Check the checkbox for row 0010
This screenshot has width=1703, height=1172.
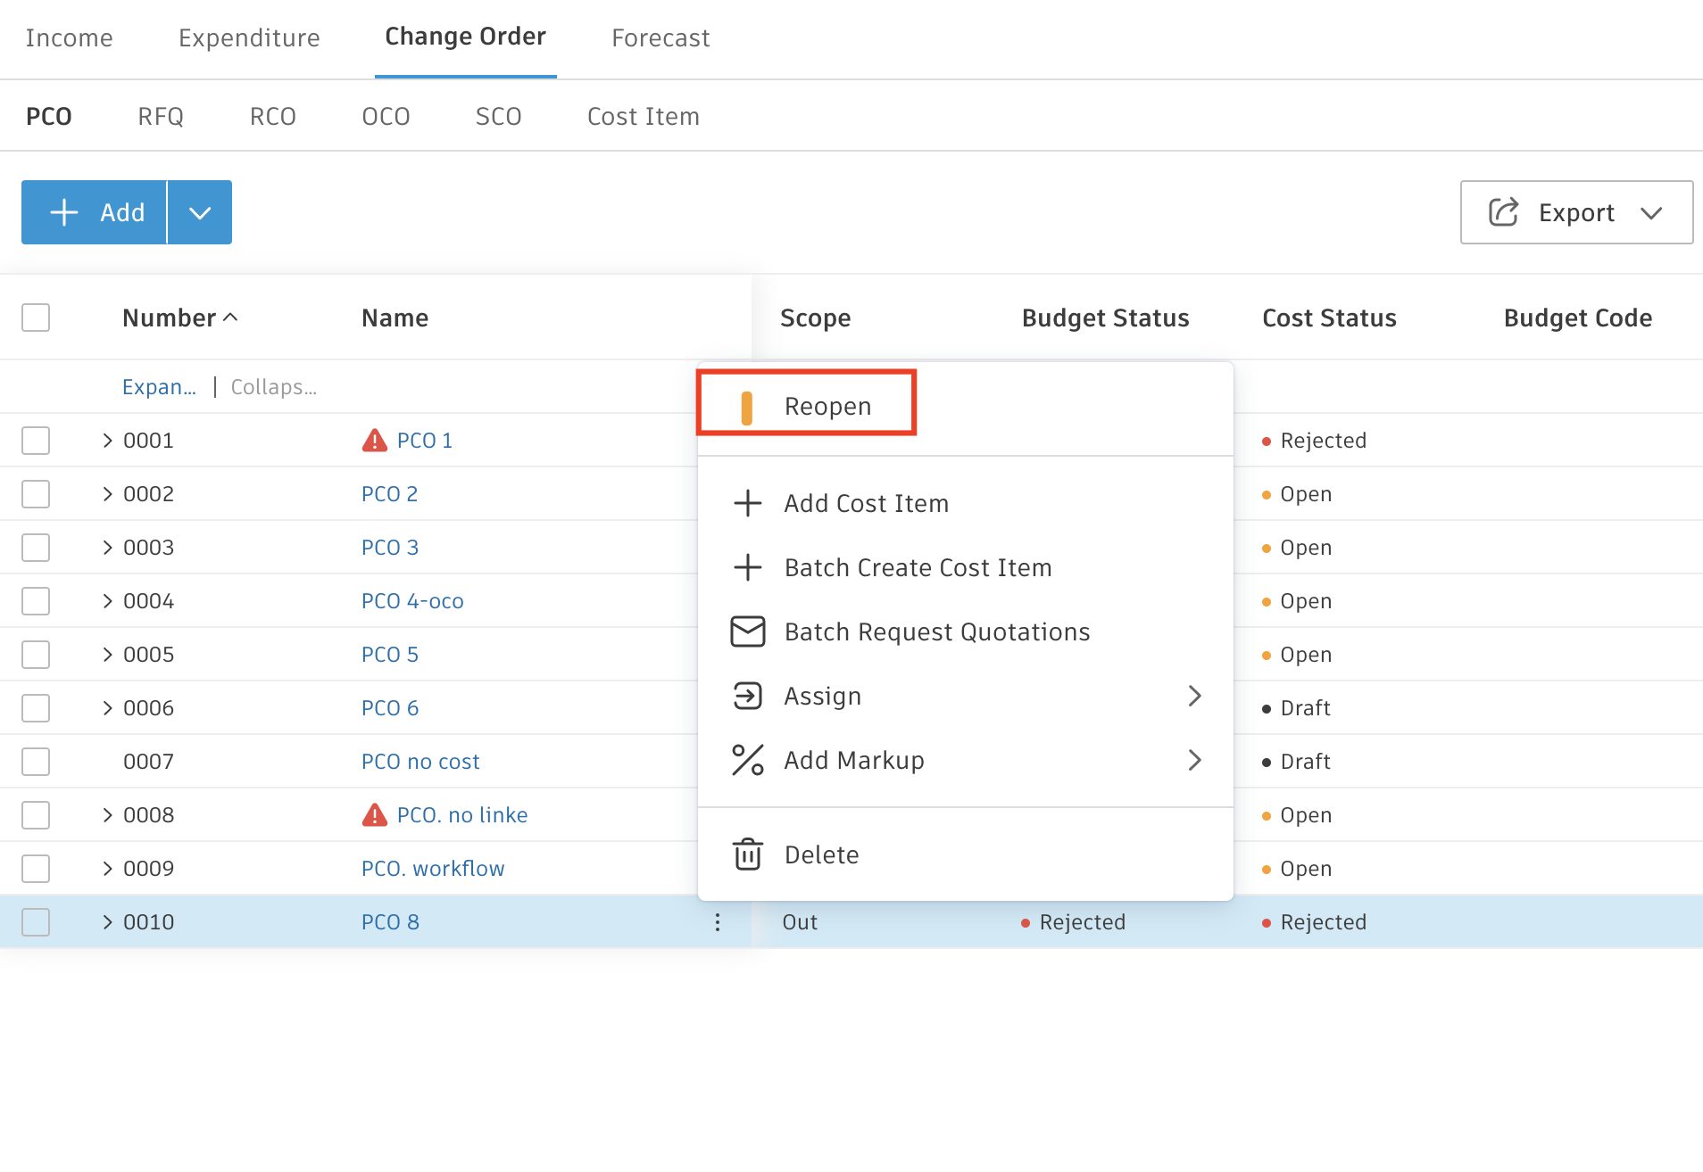click(x=36, y=922)
